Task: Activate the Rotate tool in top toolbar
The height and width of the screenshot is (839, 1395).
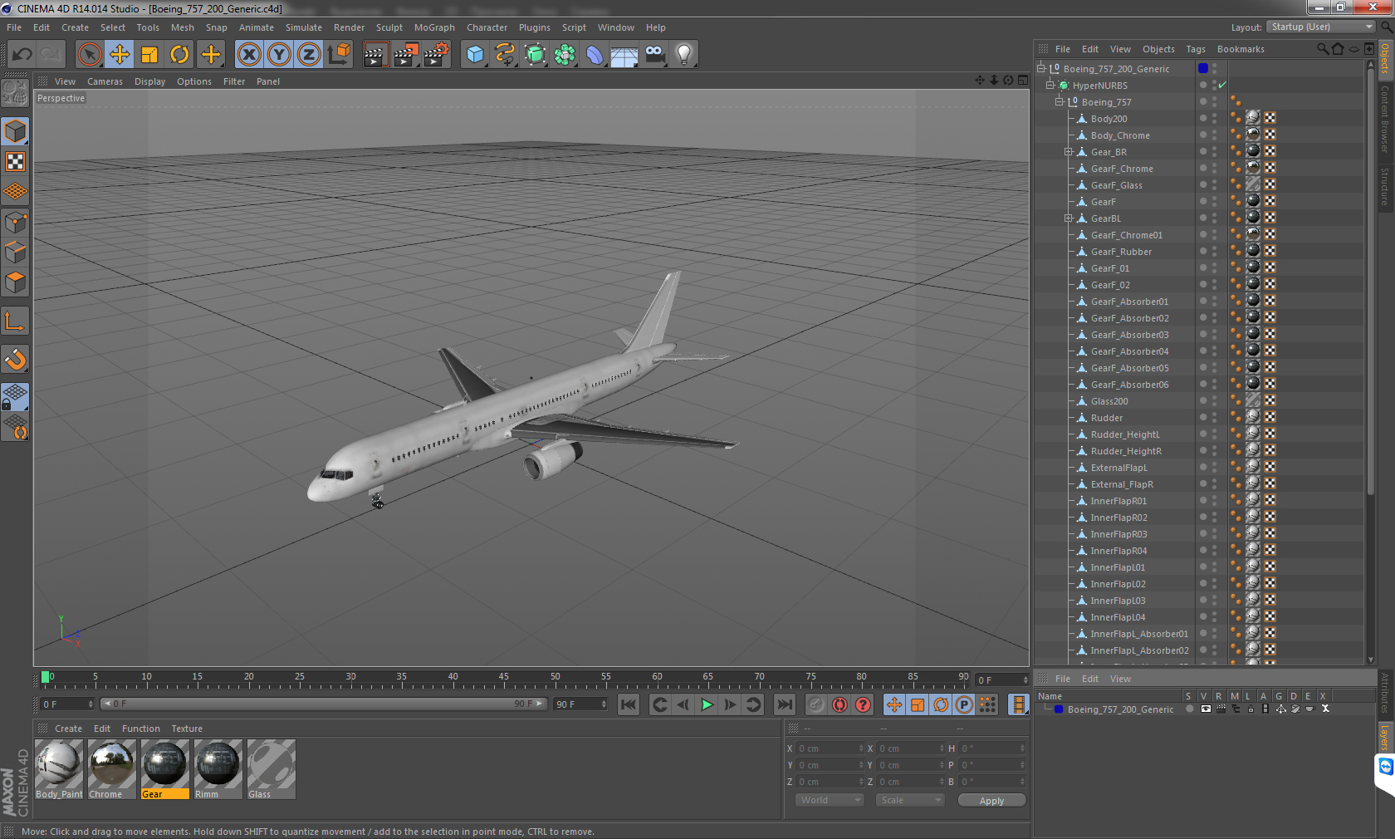Action: [x=179, y=55]
